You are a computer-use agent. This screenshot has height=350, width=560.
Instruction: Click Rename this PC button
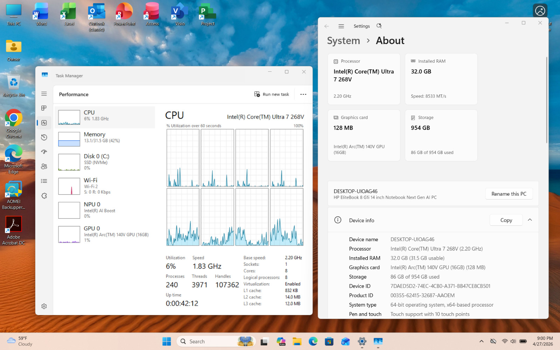(509, 194)
